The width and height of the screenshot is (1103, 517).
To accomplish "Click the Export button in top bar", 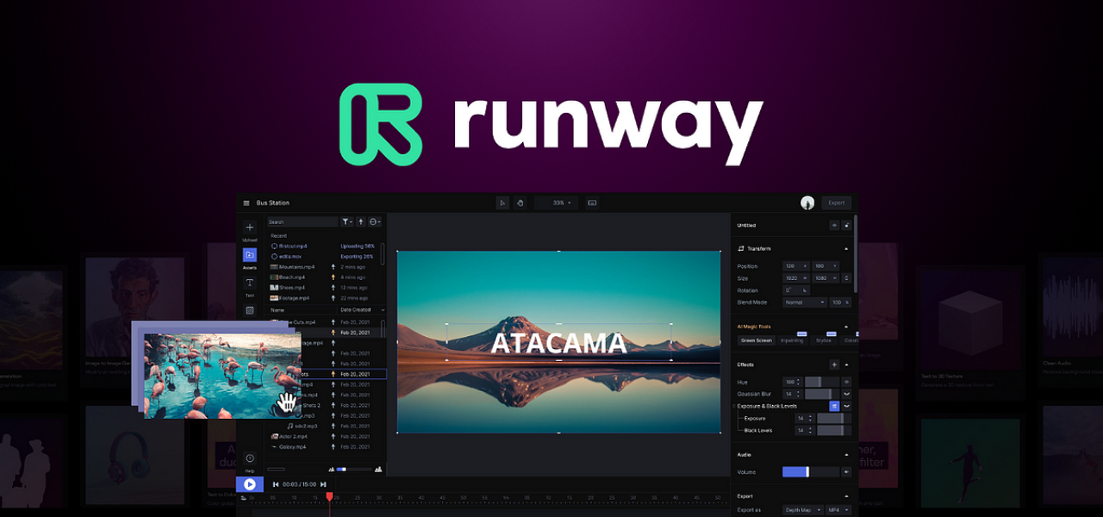I will pos(836,203).
